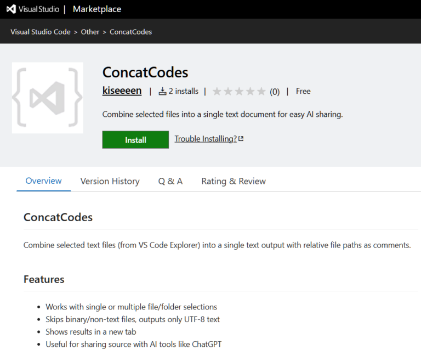Click the ConcatCodes extension title heading
Viewport: 421px width, 355px height.
pos(145,72)
